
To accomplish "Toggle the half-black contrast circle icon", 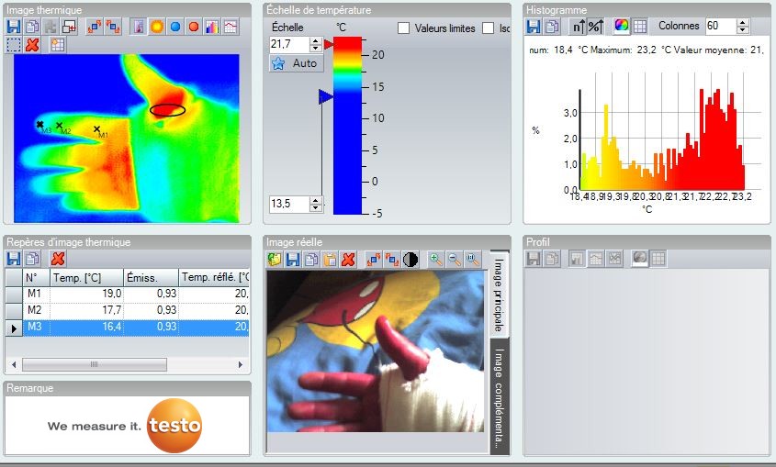I will pos(410,260).
